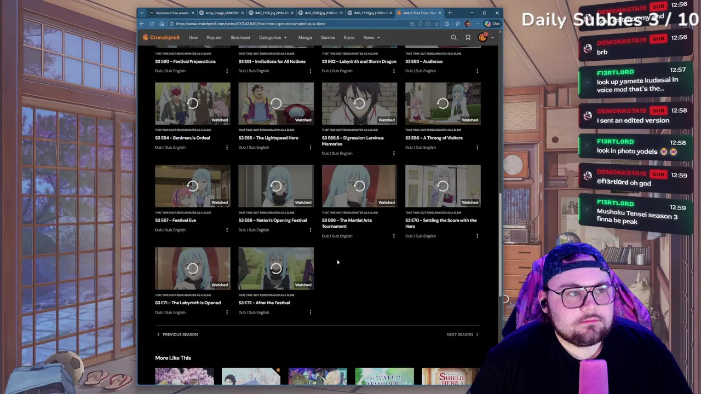
Task: Open more options for S3 E66 Throng of Visitors
Action: (x=477, y=147)
